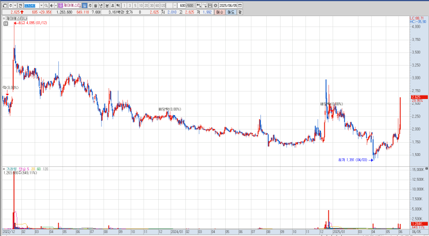Open the calendar date picker icon
The height and width of the screenshot is (236, 429).
(240, 5)
